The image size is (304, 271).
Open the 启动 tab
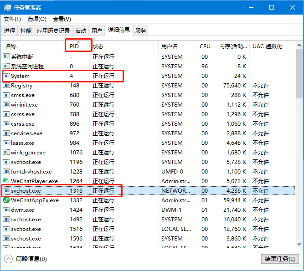click(x=81, y=31)
